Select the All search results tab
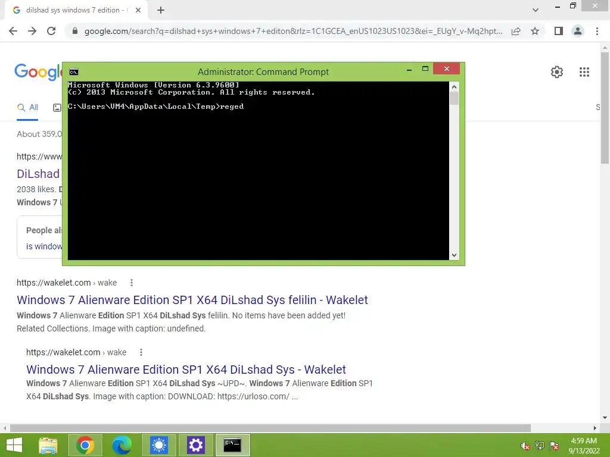 (27, 108)
